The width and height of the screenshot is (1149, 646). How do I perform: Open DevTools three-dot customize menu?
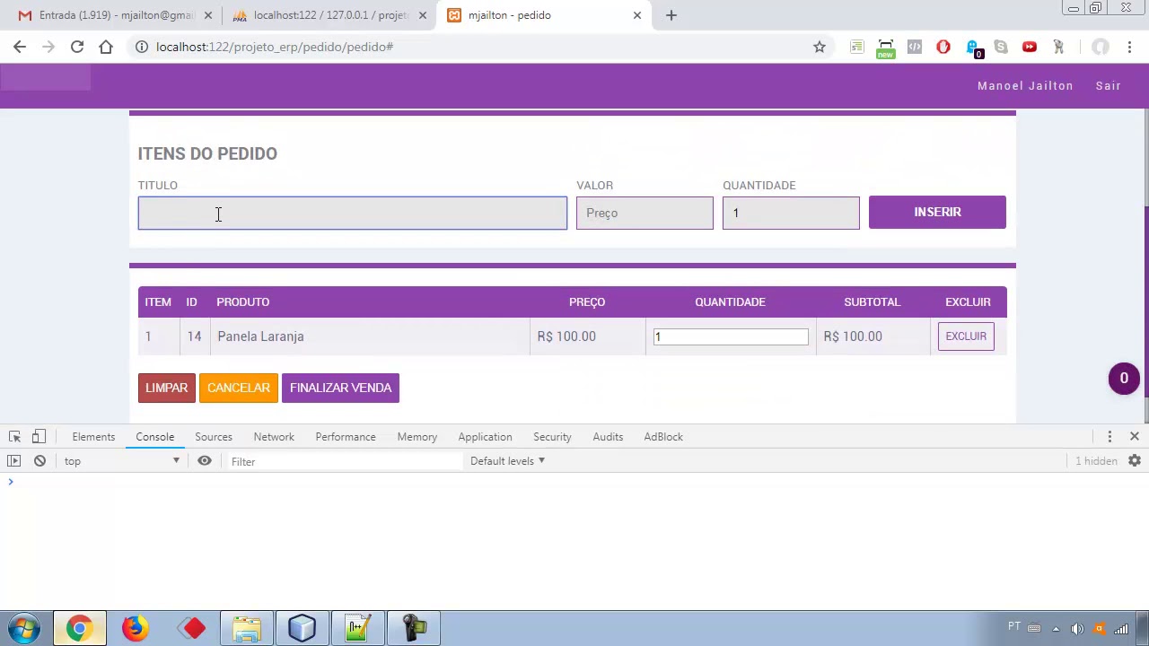coord(1110,437)
